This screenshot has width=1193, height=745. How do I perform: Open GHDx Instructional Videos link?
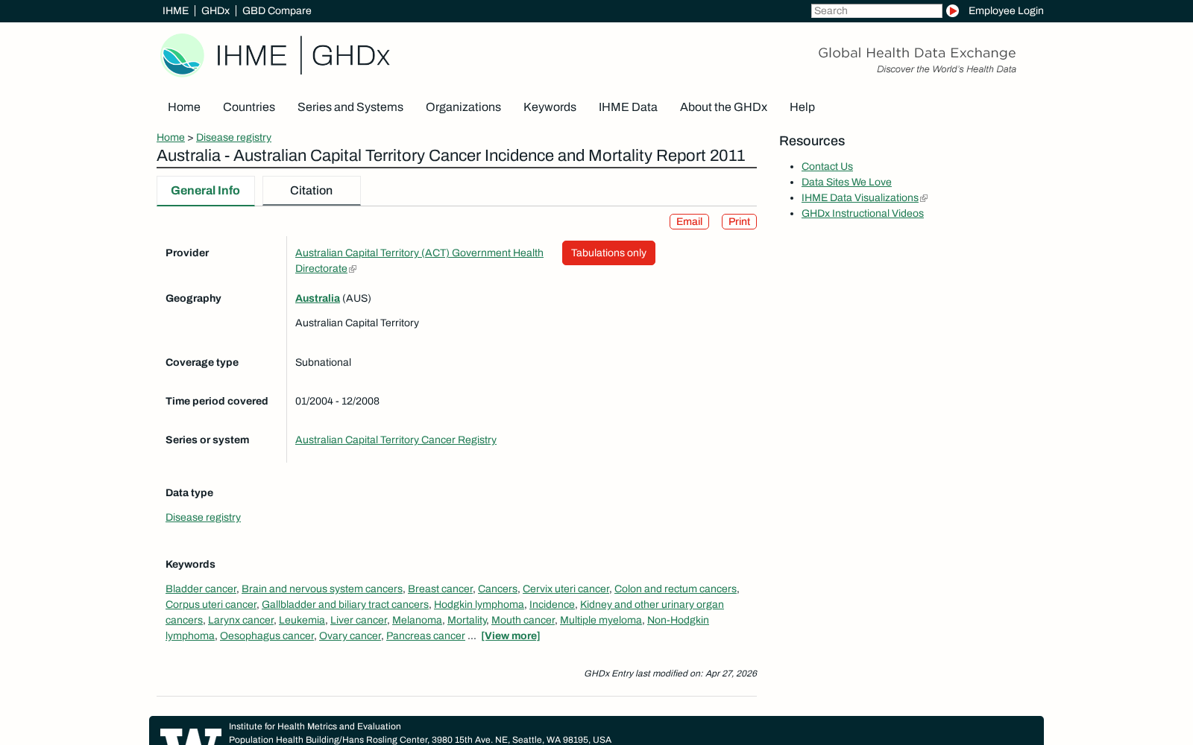(863, 213)
